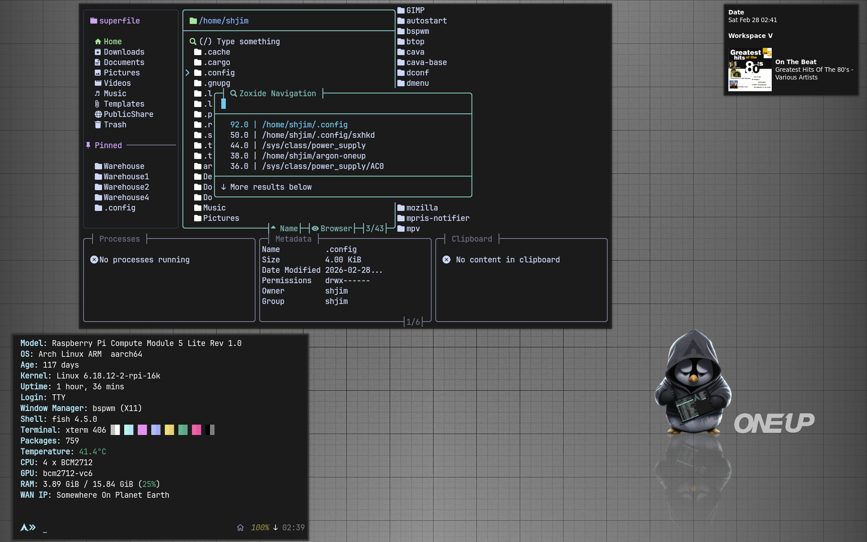Click the Home icon in sidebar

point(98,42)
